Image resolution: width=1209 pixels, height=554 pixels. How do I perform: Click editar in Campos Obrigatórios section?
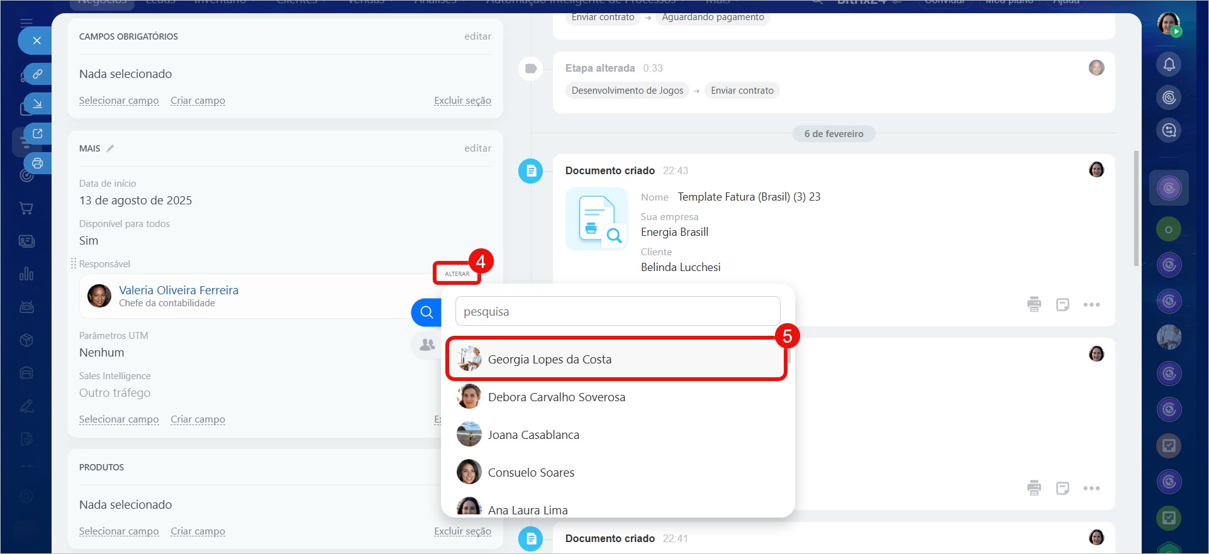click(477, 36)
